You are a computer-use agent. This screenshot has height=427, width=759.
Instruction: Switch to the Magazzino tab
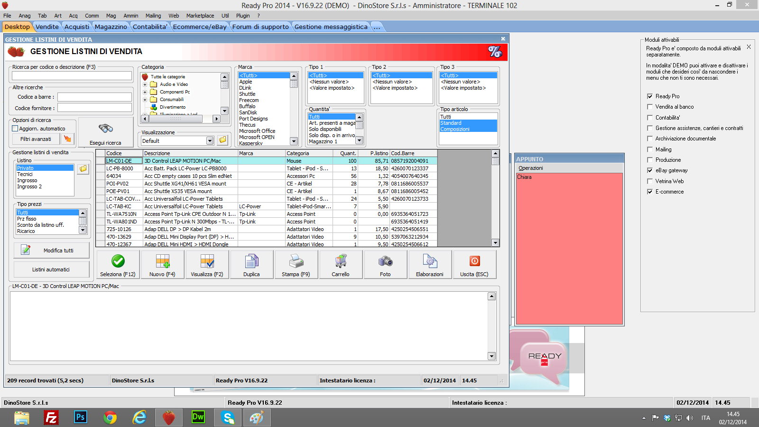(111, 27)
